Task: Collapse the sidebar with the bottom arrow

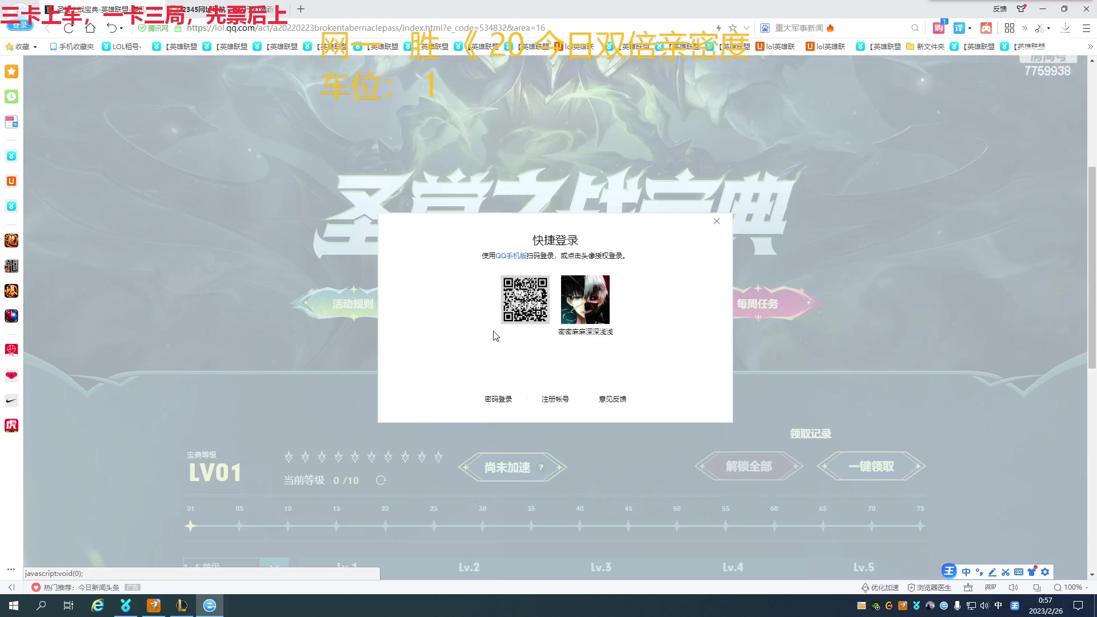Action: [11, 587]
